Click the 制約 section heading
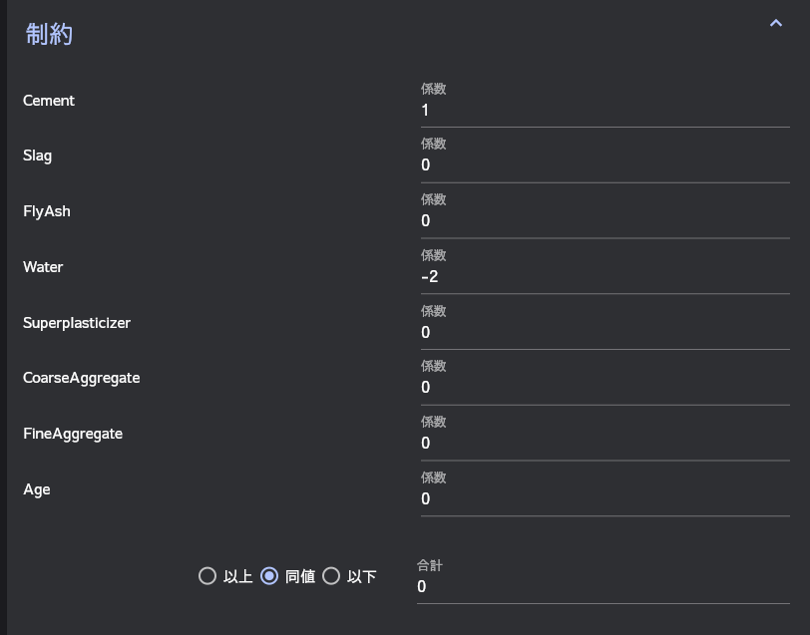This screenshot has height=635, width=810. (x=49, y=34)
